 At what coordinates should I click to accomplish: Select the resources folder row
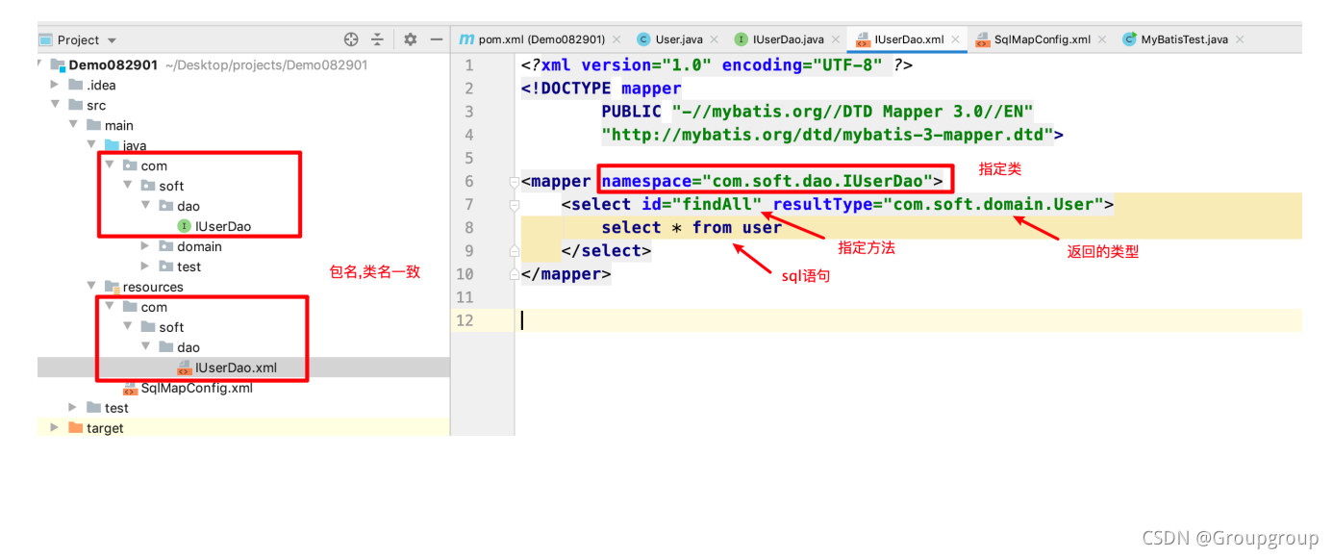tap(243, 287)
